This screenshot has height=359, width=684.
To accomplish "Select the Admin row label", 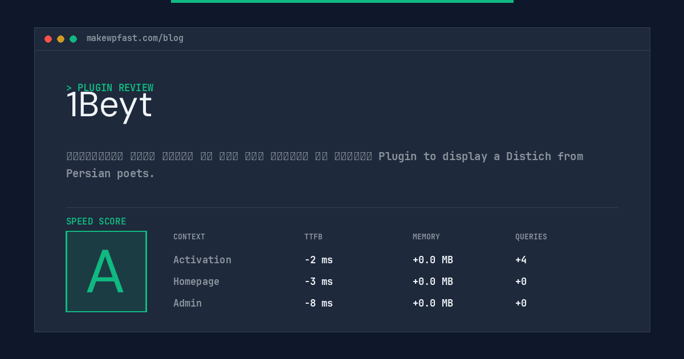I will point(188,303).
